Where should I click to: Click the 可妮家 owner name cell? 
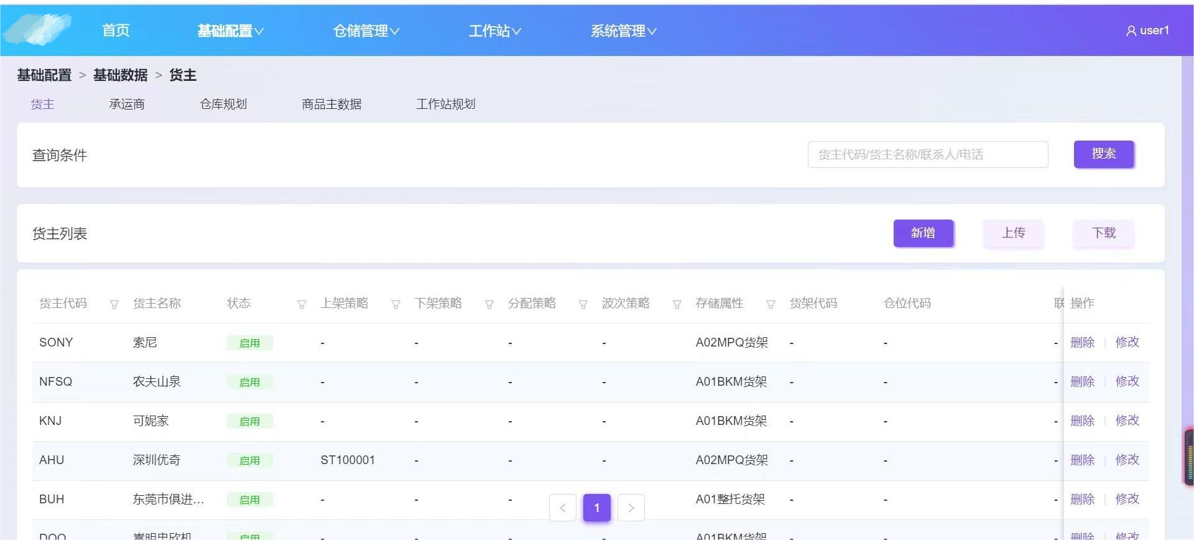(151, 421)
